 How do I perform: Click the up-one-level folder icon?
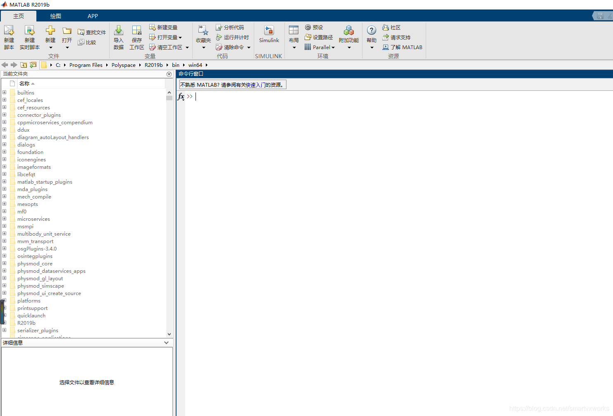pyautogui.click(x=24, y=65)
